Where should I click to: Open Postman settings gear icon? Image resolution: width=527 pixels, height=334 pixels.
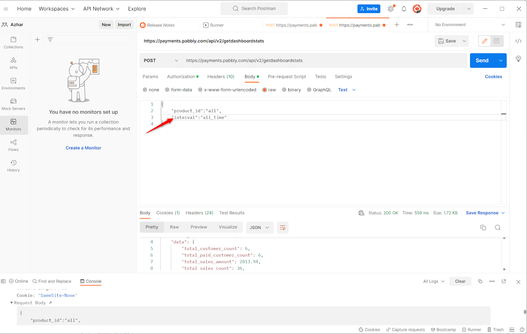click(x=391, y=9)
